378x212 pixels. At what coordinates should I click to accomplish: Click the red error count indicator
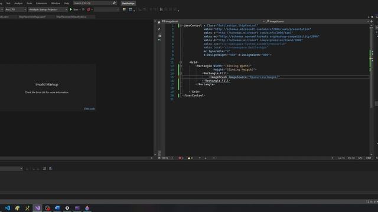tap(181, 158)
